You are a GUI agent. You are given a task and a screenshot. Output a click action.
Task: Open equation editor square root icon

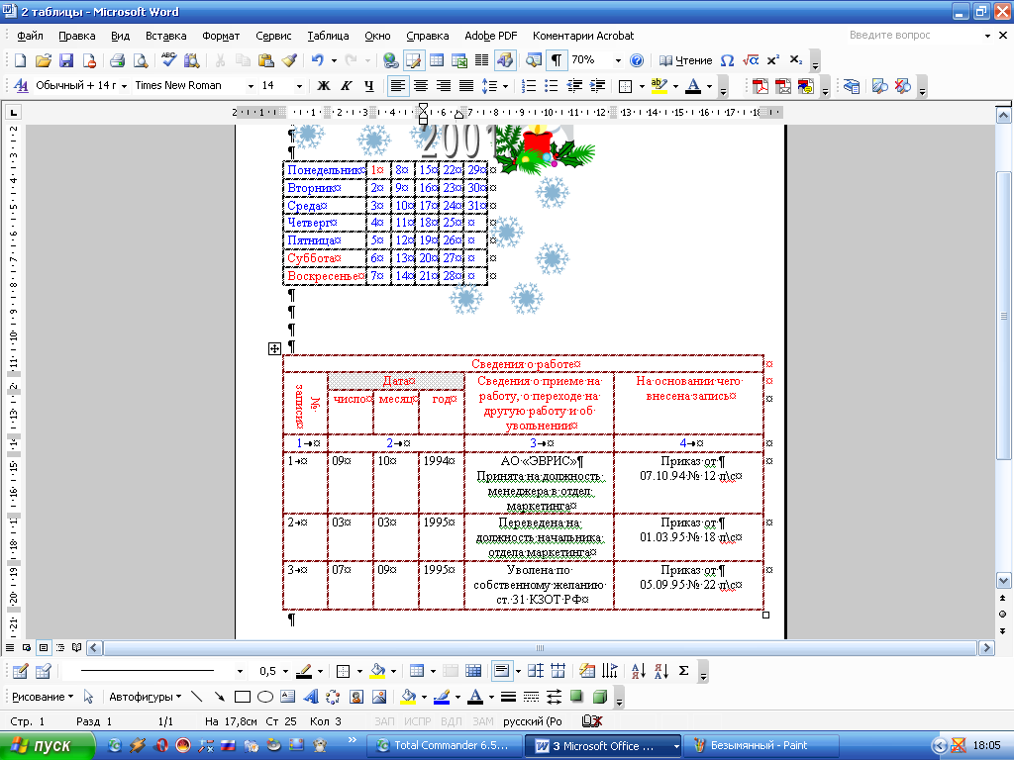coord(751,60)
